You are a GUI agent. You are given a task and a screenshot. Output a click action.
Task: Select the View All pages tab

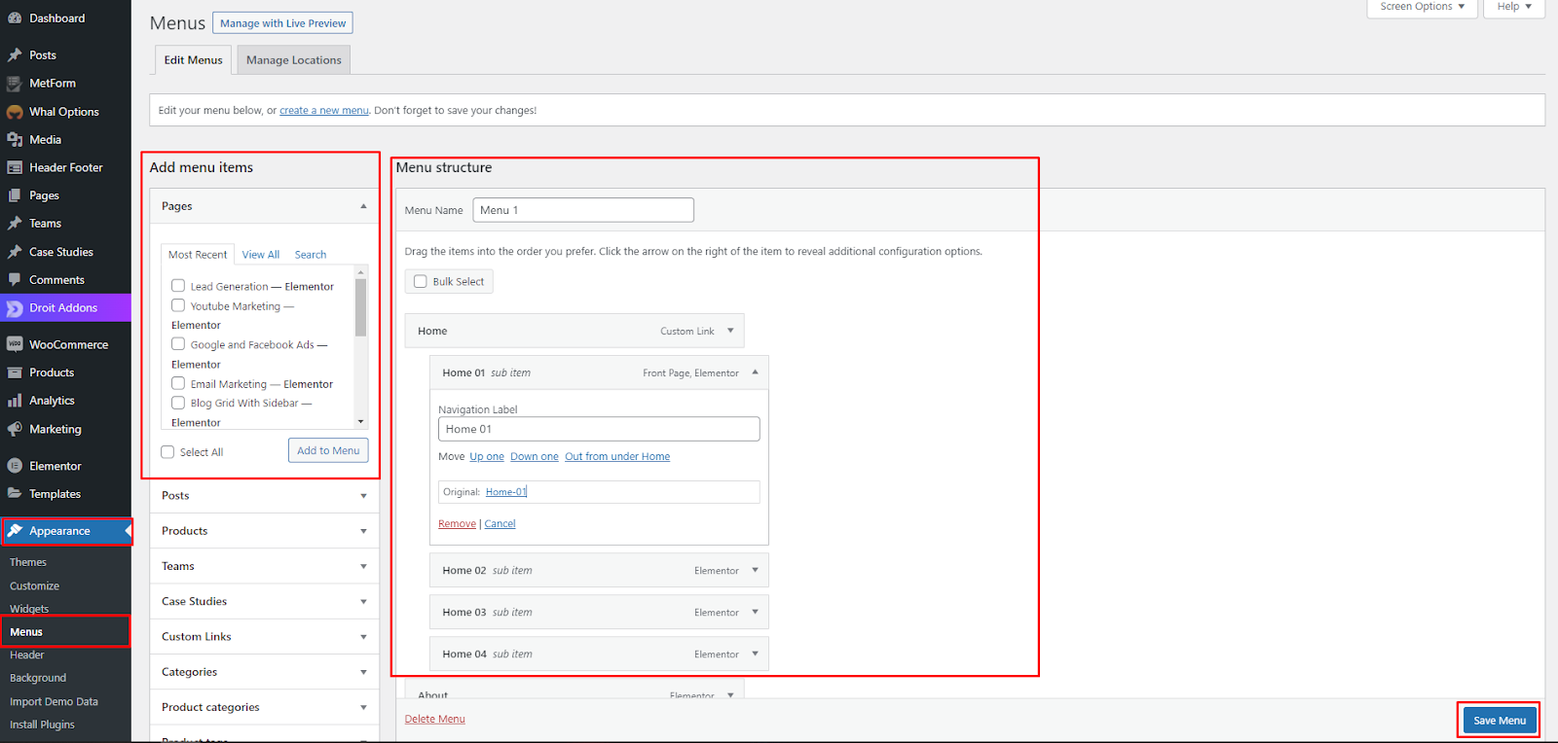261,255
